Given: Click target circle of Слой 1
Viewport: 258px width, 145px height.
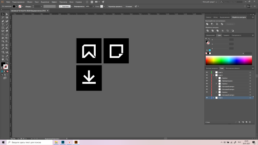Looking at the screenshot, I should click(x=250, y=98).
